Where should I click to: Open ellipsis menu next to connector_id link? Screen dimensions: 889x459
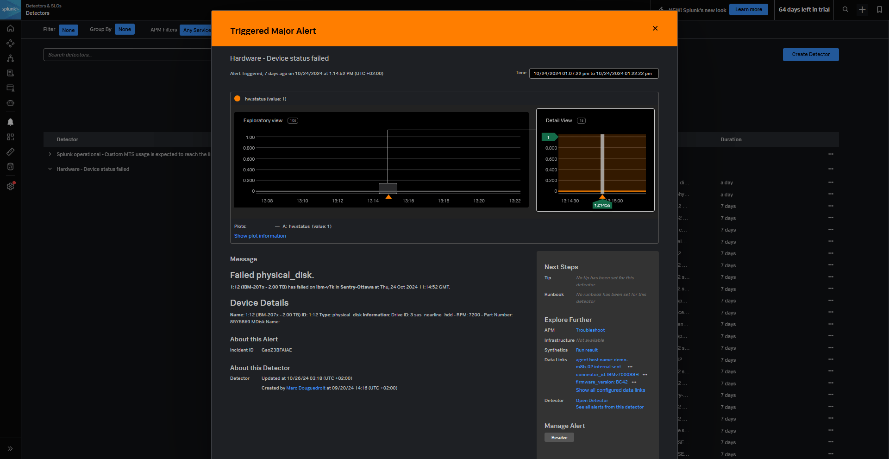[645, 375]
